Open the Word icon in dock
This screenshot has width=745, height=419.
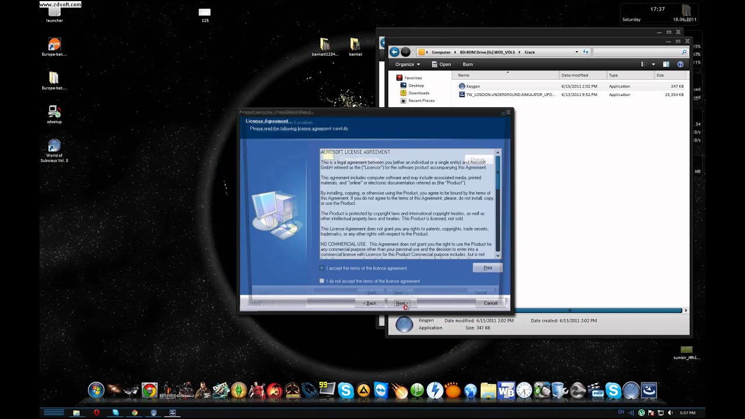coord(506,390)
